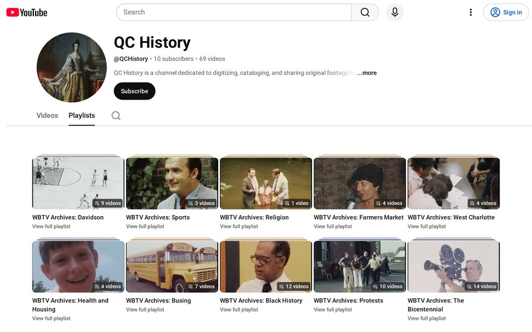The width and height of the screenshot is (532, 332).
Task: View full playlist under The Bicentennial
Action: point(426,319)
